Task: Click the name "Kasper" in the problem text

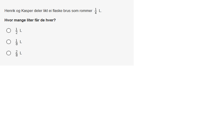Action: point(27,11)
